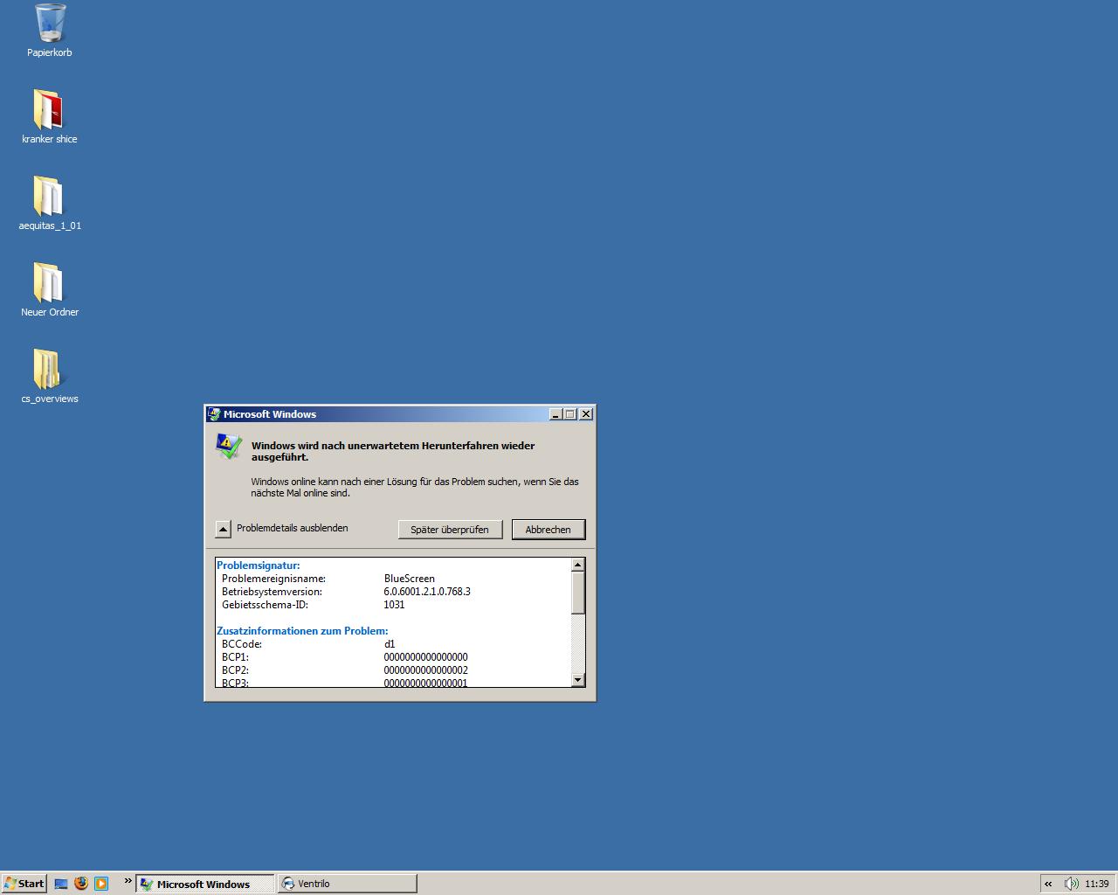Screen dimensions: 1118x895
Task: Click the Show Desktop quick launch icon
Action: [61, 884]
